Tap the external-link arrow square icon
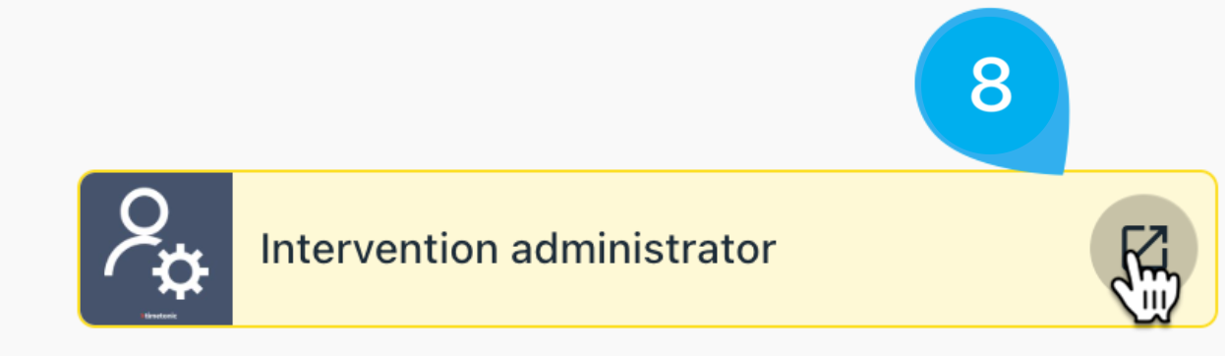Image resolution: width=1225 pixels, height=356 pixels. coord(1144,246)
